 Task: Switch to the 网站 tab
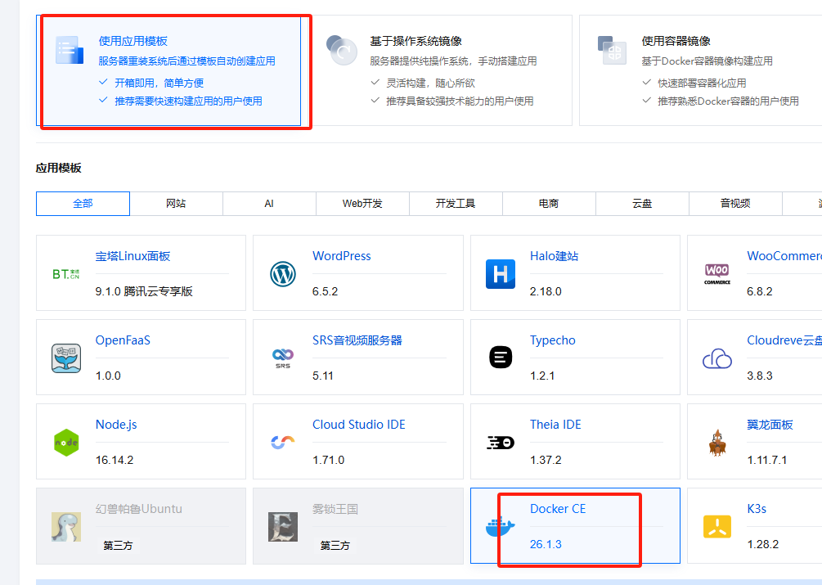point(176,204)
